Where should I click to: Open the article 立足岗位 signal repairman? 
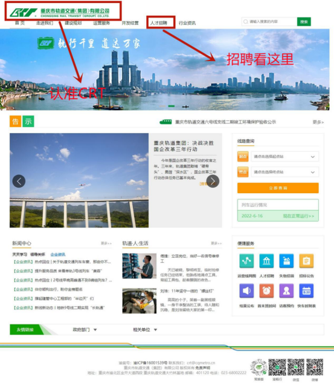[x=190, y=258]
